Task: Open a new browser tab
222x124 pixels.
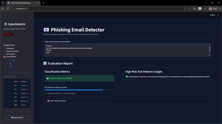Action: point(44,3)
